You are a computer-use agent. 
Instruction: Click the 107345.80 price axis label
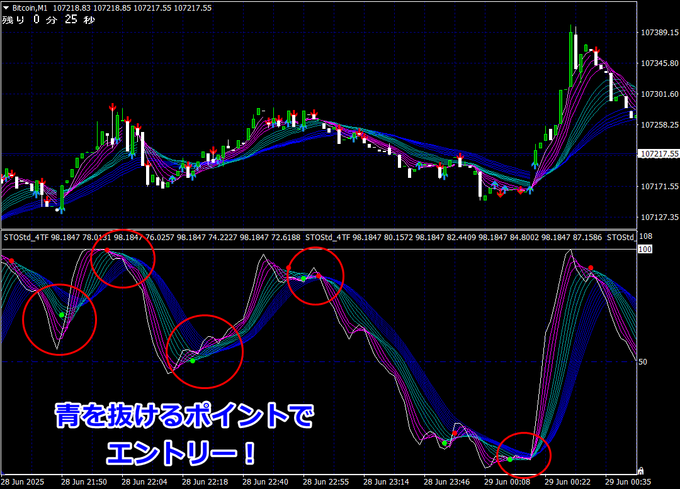point(660,63)
